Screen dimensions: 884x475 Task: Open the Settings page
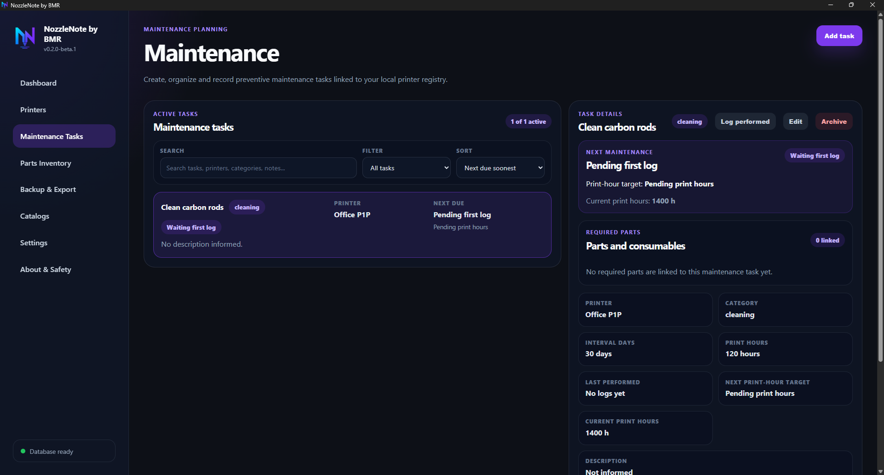pos(64,243)
